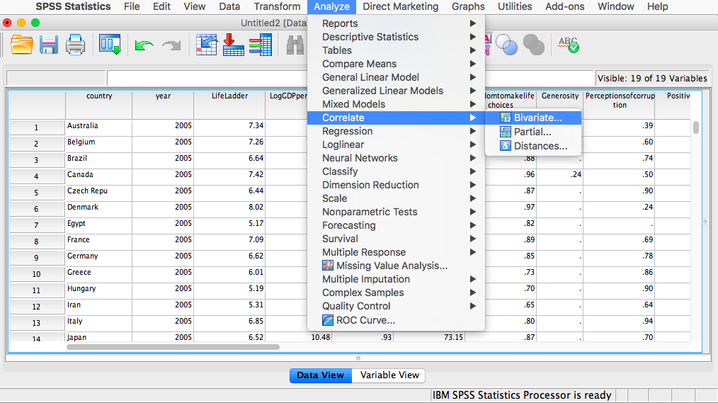Open the File menu
Viewport: 718px width, 403px height.
click(x=132, y=6)
